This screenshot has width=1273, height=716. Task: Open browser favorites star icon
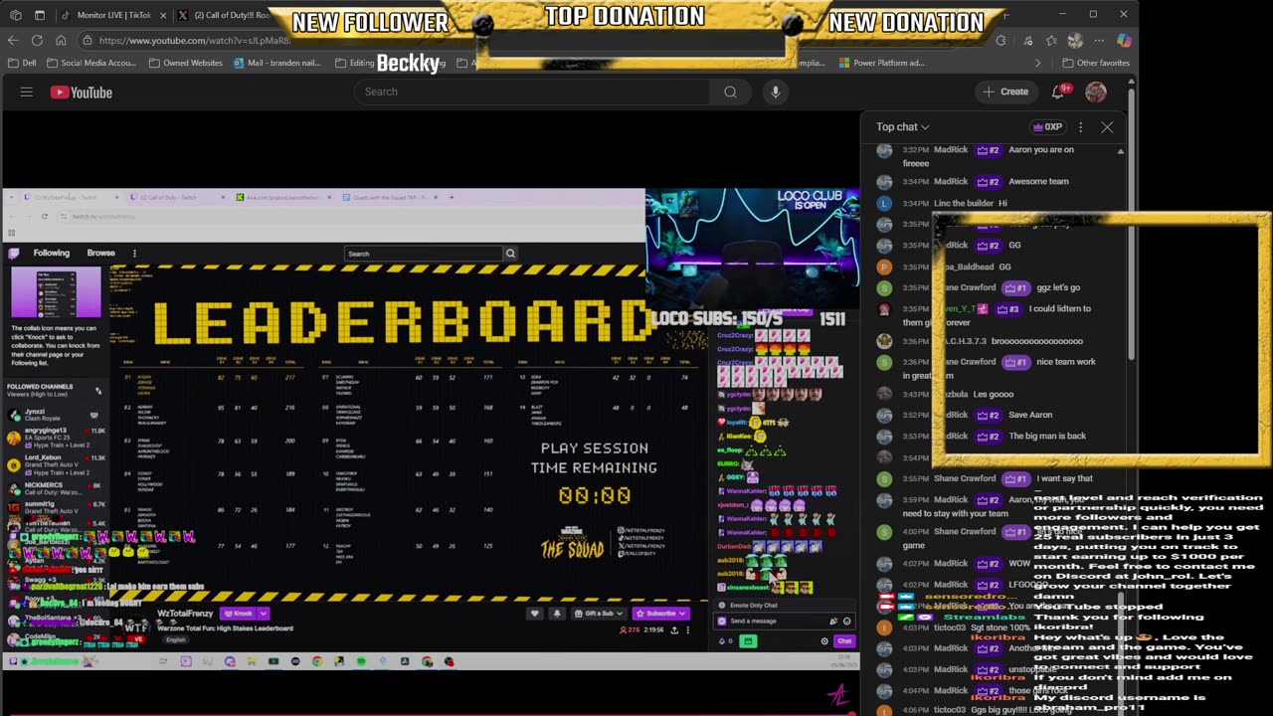1051,41
